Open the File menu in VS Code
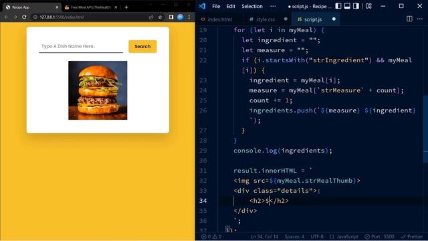The height and width of the screenshot is (241, 428). click(x=216, y=6)
